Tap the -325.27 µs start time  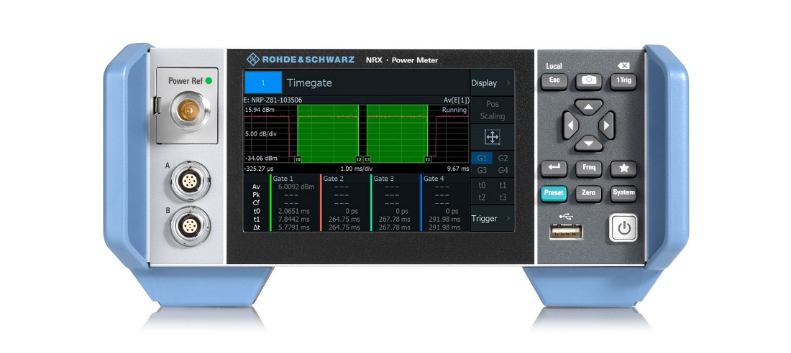[x=260, y=169]
